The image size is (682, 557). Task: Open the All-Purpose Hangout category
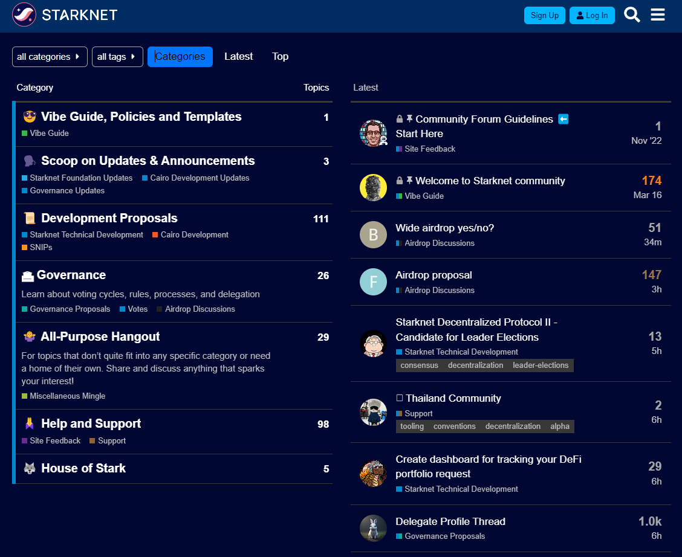100,336
